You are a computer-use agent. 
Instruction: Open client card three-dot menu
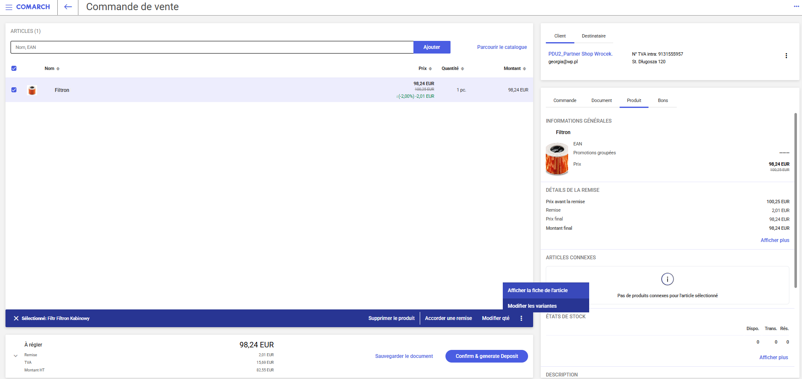[x=786, y=56]
